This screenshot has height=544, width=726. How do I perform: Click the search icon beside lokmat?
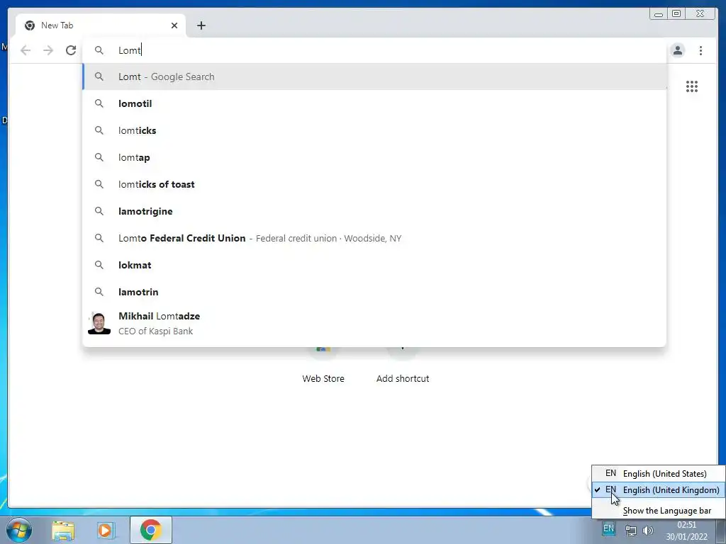coord(99,265)
